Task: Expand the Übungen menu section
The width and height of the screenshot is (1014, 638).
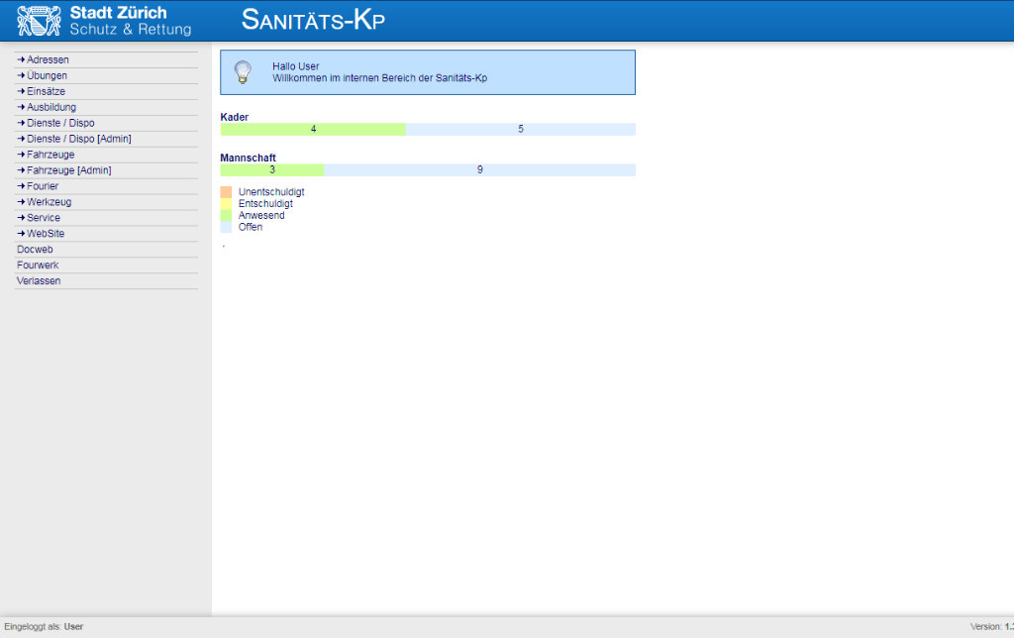Action: tap(47, 75)
